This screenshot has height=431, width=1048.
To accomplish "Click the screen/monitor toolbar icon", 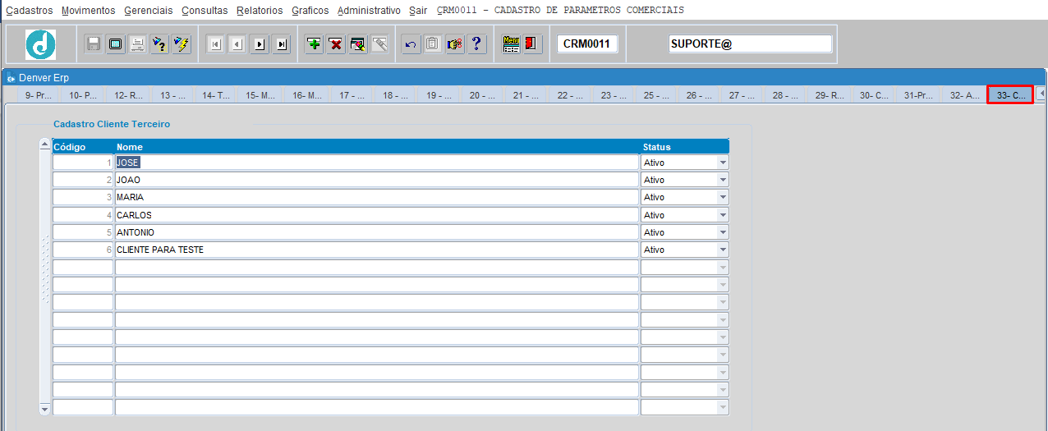I will [x=116, y=44].
